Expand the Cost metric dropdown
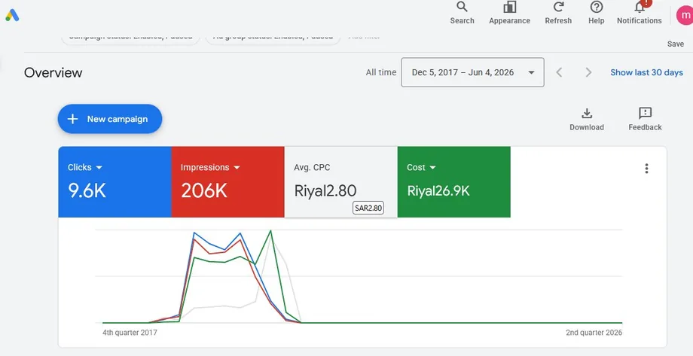The width and height of the screenshot is (693, 356). click(421, 167)
